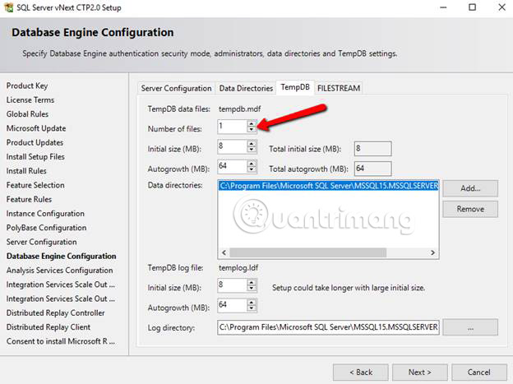Click the Number of files input field
513x384 pixels.
point(233,127)
